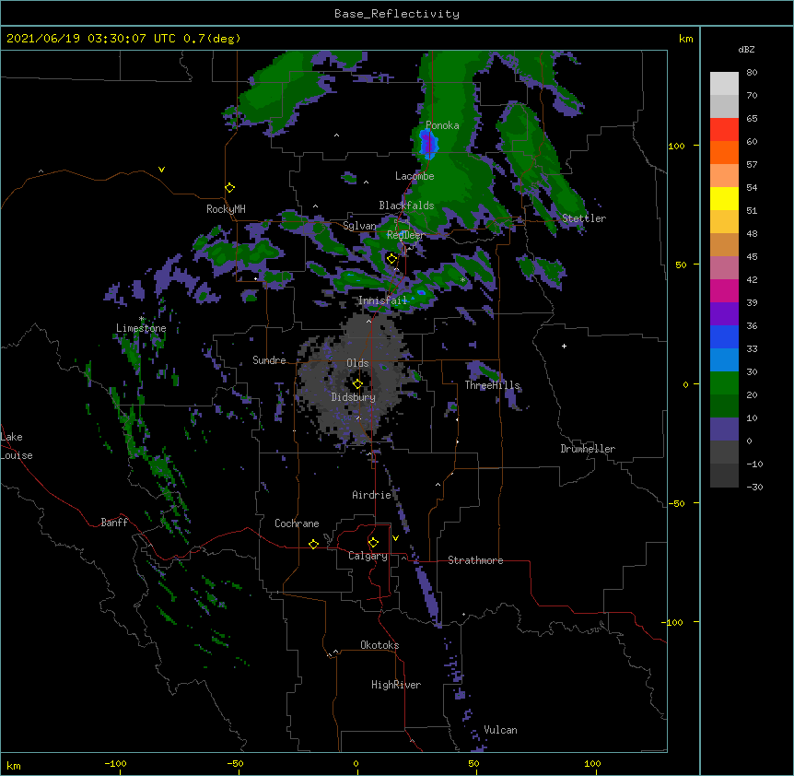Click the yellow diamond marker below RedDeer

pyautogui.click(x=391, y=259)
